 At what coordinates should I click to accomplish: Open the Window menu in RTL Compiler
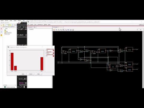tap(46, 25)
